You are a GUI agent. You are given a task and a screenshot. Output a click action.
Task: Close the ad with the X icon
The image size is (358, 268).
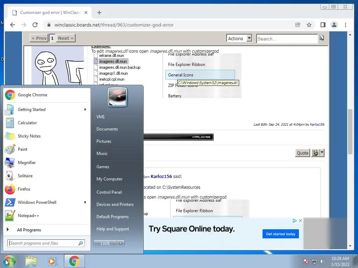coord(300,221)
